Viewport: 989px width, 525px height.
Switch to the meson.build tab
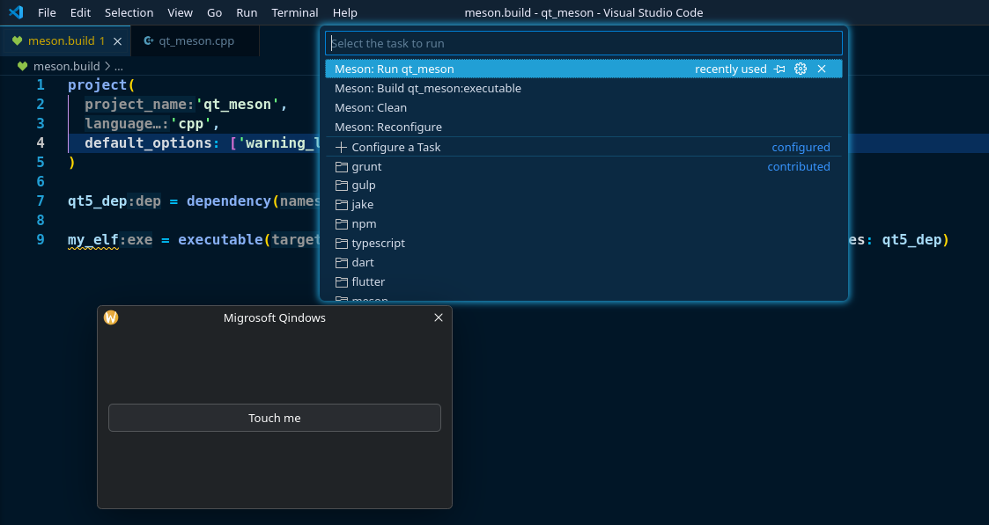tap(65, 41)
